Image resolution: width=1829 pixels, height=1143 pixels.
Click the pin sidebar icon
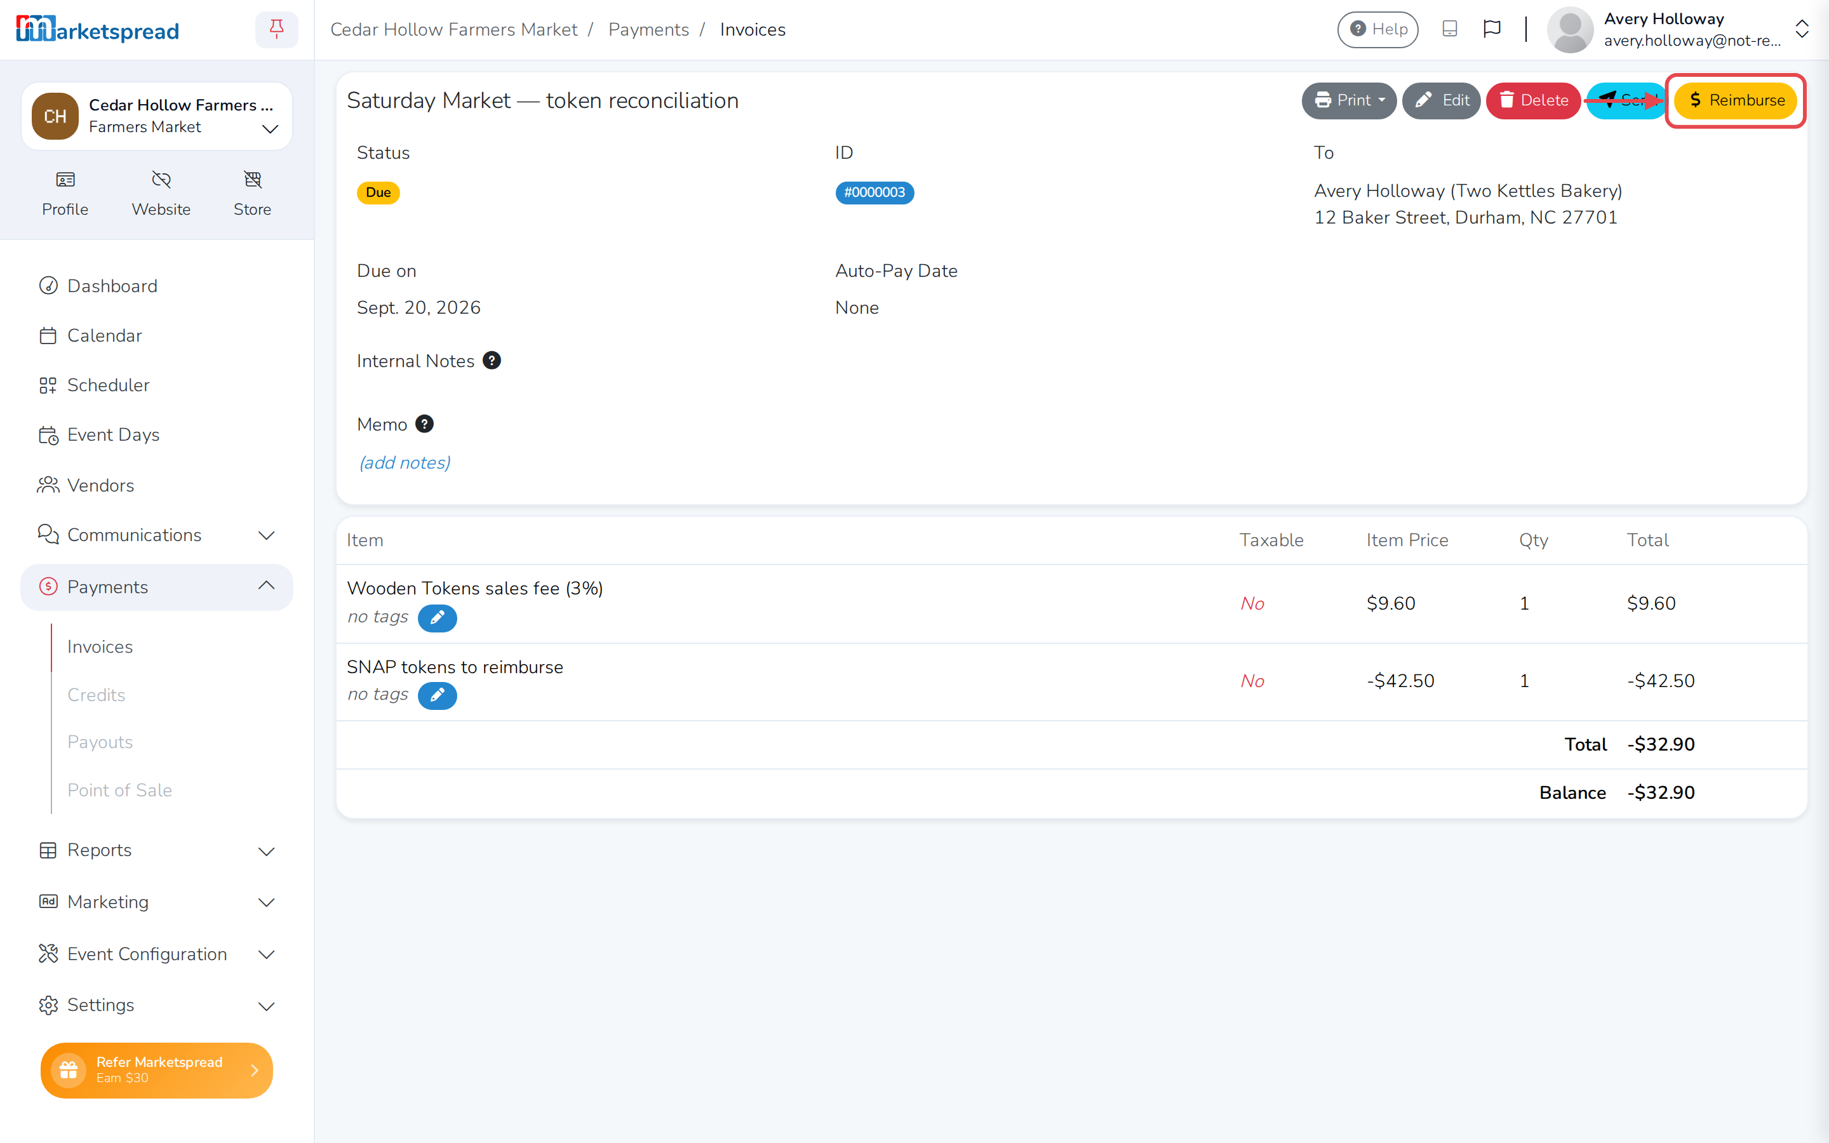[277, 29]
